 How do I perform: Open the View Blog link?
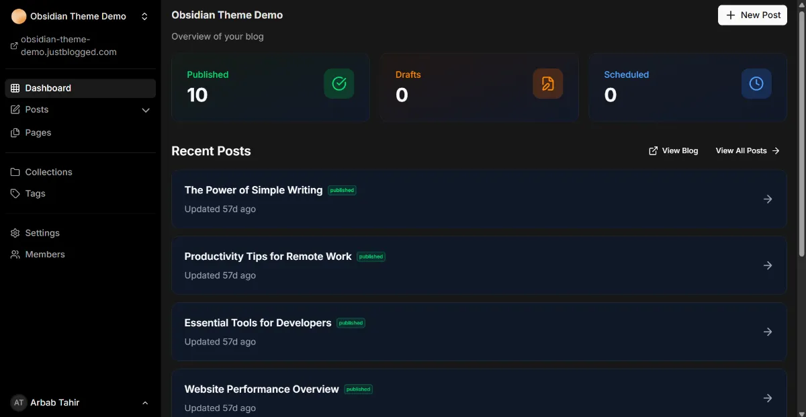(x=673, y=150)
